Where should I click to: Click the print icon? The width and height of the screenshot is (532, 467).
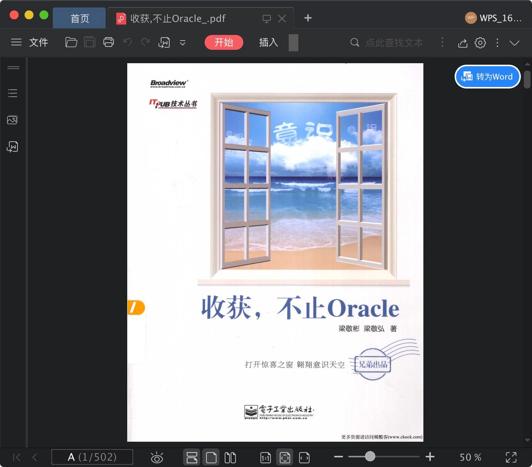109,42
